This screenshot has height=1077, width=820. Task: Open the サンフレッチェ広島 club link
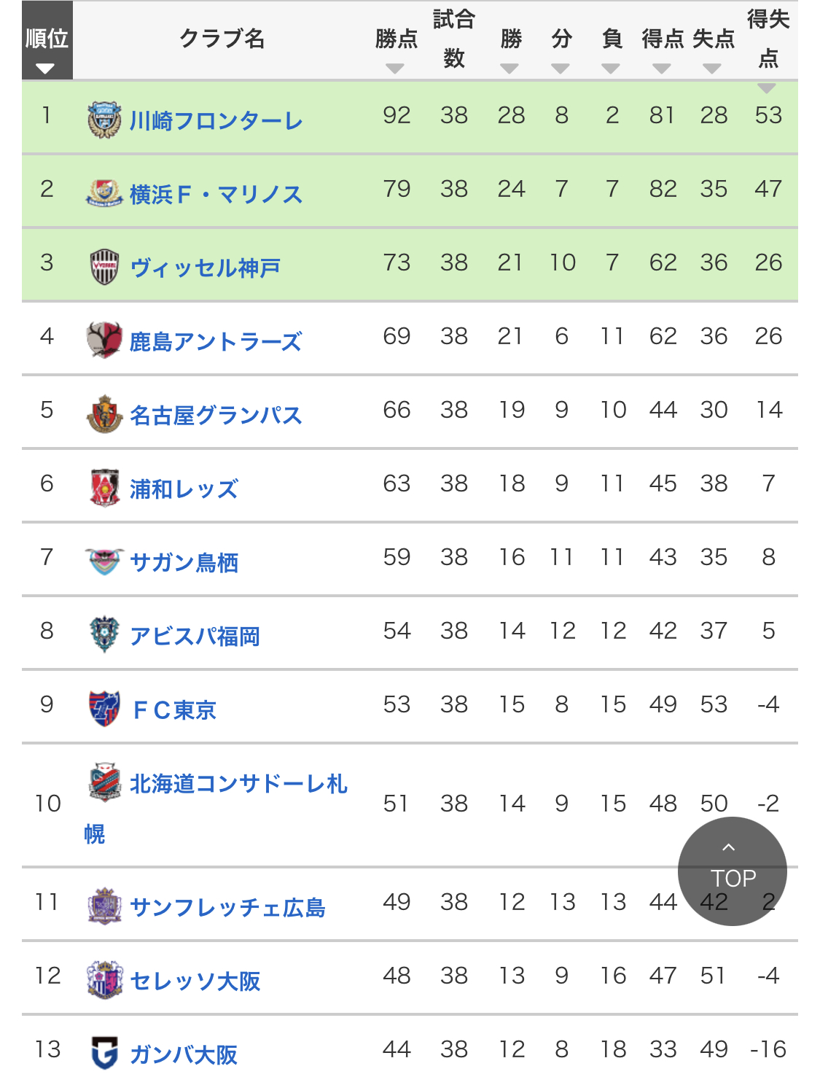(x=227, y=907)
